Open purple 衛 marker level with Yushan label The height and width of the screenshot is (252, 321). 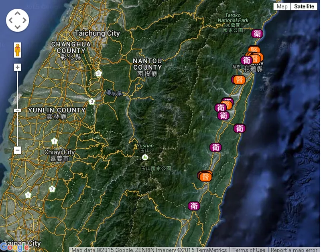pyautogui.click(x=215, y=147)
